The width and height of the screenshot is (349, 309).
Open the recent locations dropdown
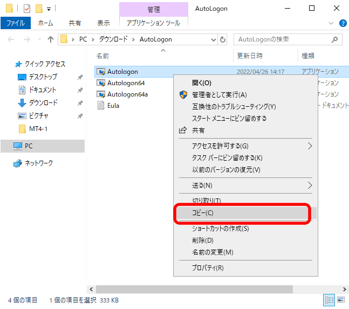[39, 39]
